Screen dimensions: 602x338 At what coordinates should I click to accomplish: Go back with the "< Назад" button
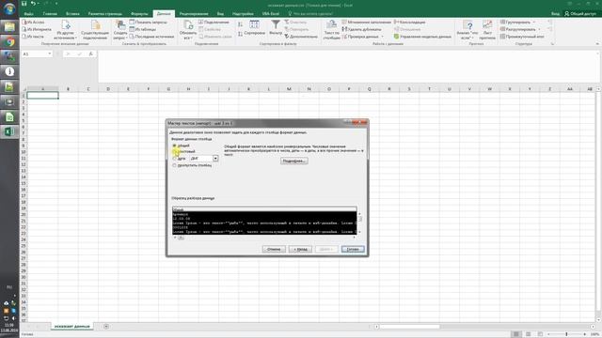300,249
